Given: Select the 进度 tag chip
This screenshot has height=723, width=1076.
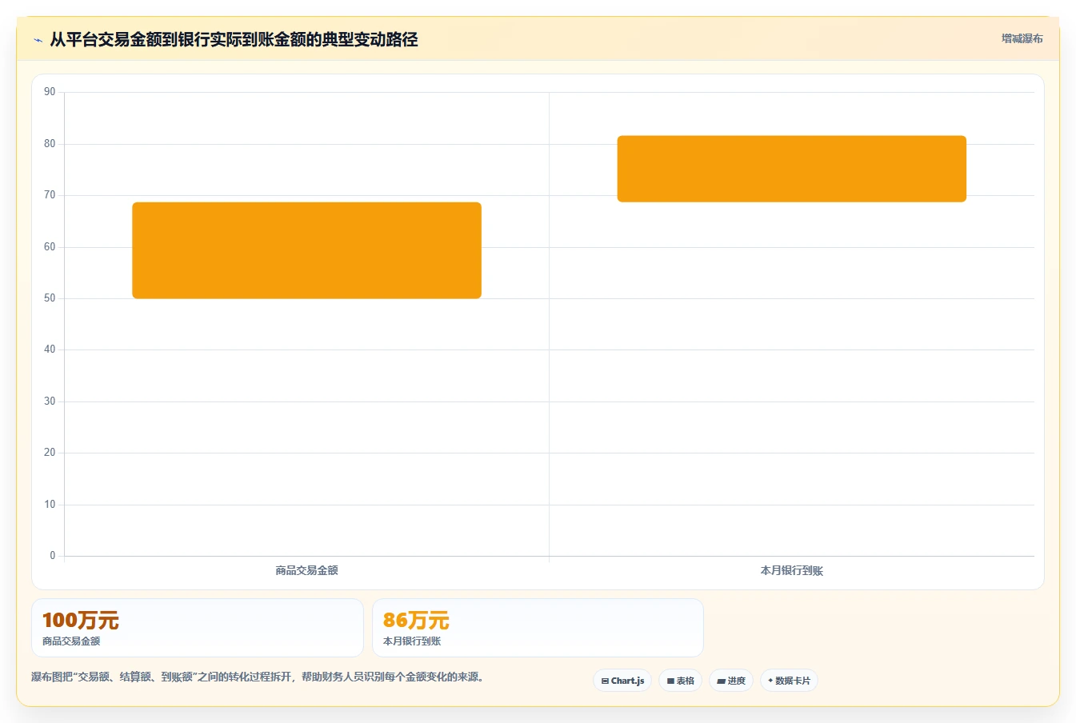Looking at the screenshot, I should 731,681.
